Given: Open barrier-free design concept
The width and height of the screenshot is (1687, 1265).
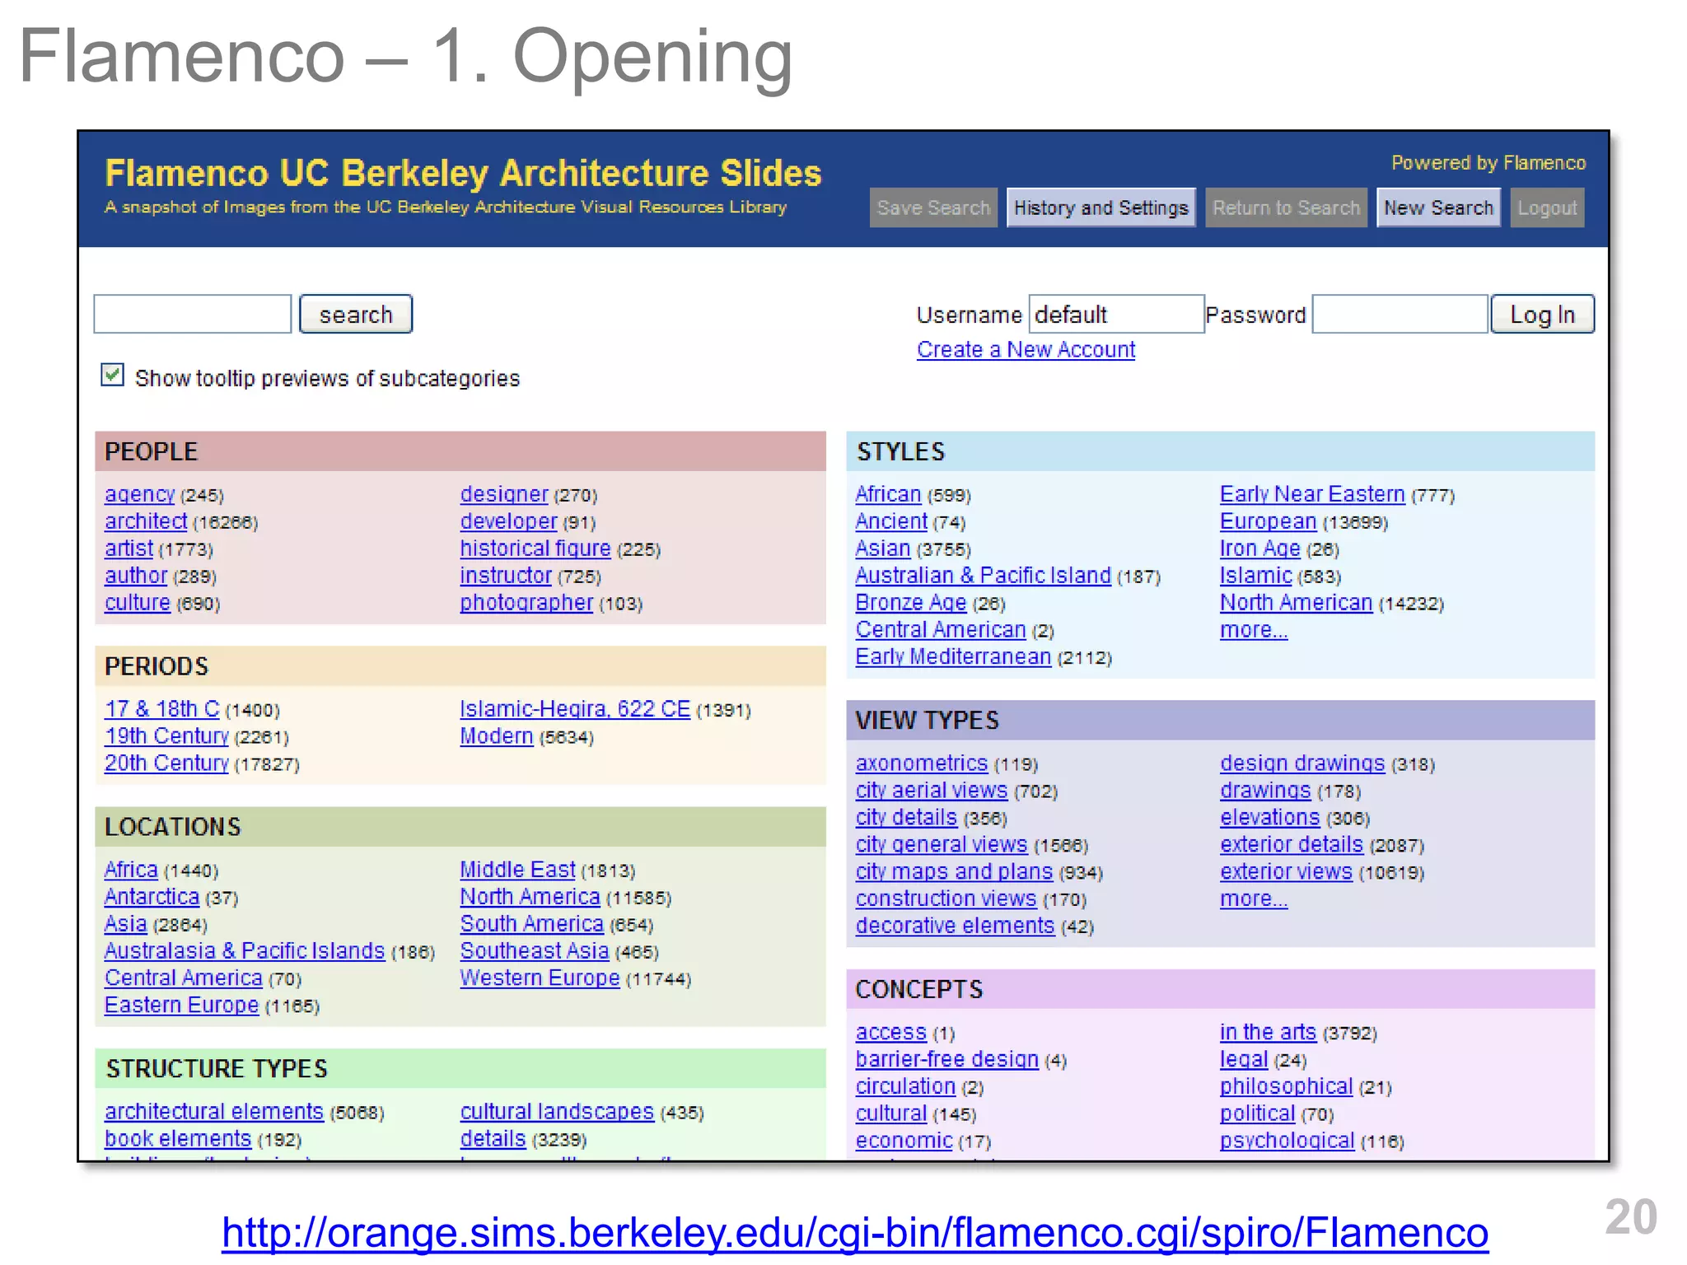Looking at the screenshot, I should tap(947, 1060).
